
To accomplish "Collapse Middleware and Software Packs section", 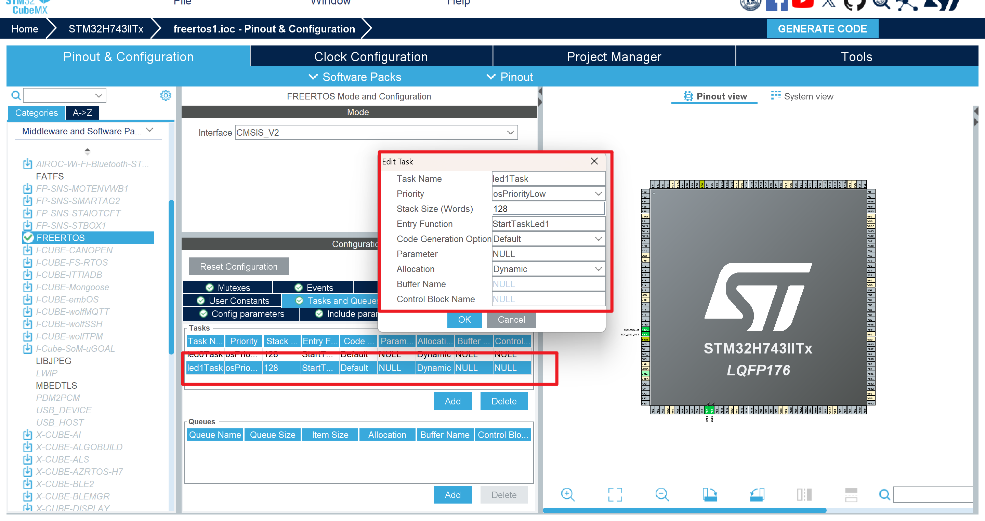I will pos(149,131).
